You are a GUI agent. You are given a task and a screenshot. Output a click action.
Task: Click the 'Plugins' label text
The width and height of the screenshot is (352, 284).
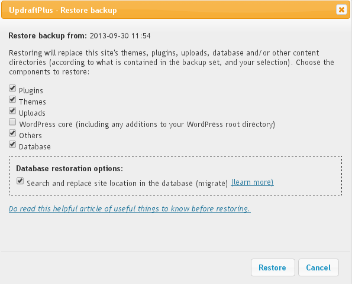click(x=31, y=91)
